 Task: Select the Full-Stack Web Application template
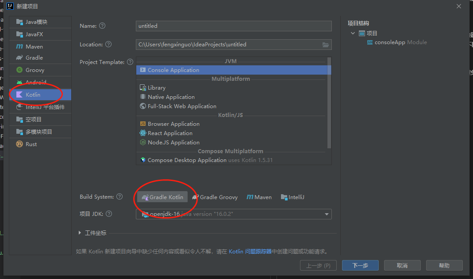tap(182, 106)
